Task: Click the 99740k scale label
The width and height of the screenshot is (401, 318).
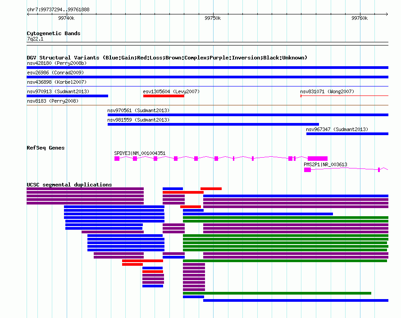Action: 66,18
